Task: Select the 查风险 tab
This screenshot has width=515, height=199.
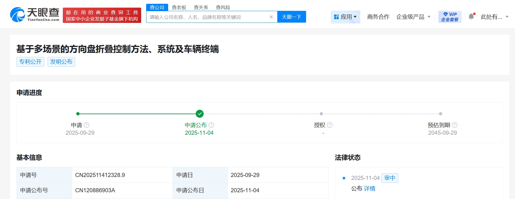Action: pyautogui.click(x=223, y=7)
